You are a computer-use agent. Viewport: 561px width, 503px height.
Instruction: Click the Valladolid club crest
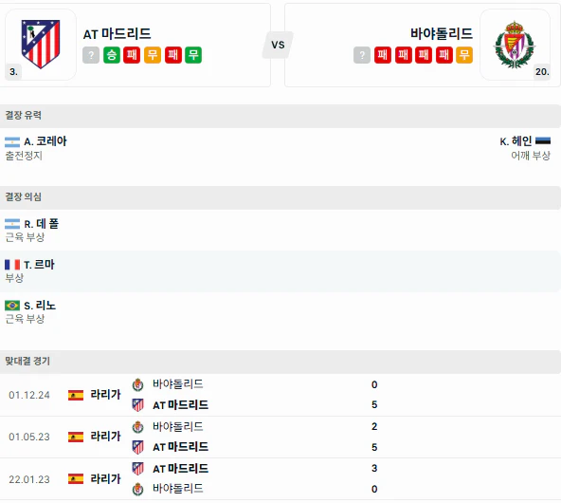click(x=515, y=45)
